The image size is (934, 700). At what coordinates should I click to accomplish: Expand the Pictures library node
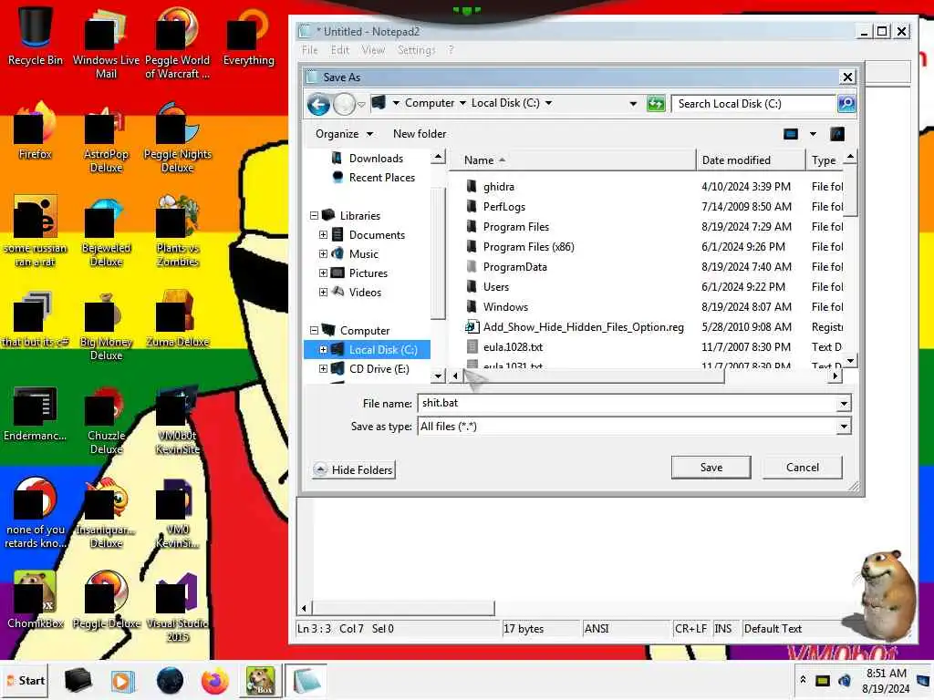323,273
